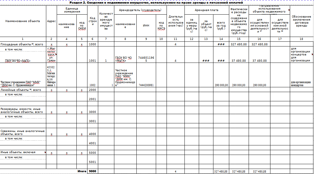Click the "Итого" total label
Image resolution: width=314 pixels, height=174 pixels.
82,171
